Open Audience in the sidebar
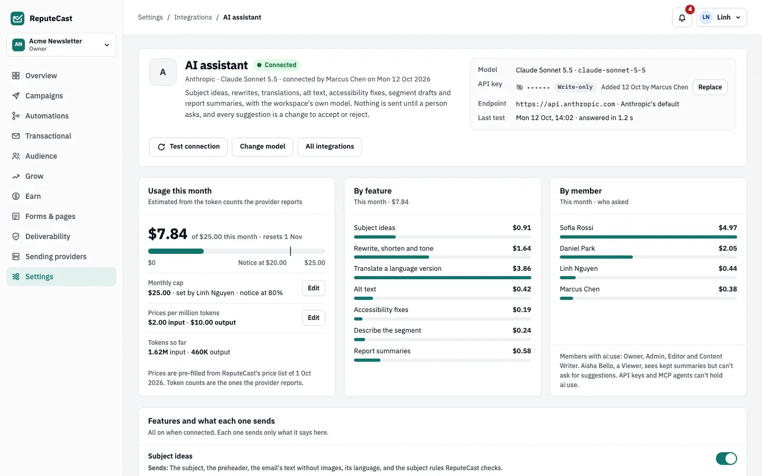The height and width of the screenshot is (476, 762). (61, 156)
